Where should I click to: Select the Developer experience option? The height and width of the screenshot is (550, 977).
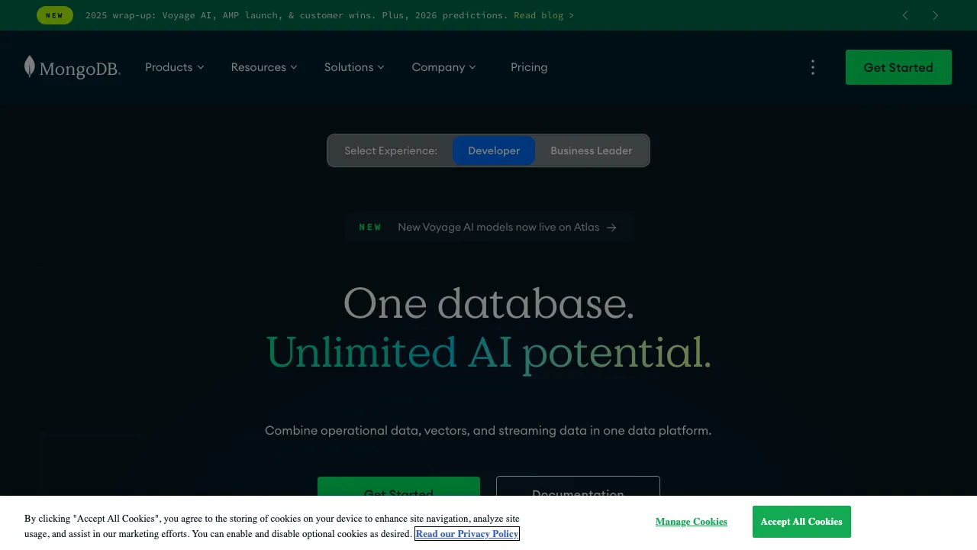(x=494, y=150)
